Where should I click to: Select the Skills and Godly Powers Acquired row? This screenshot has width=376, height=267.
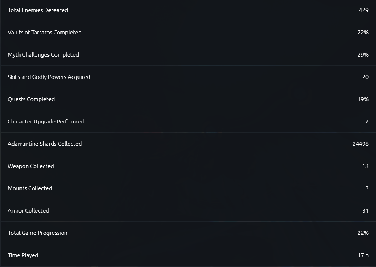pos(188,77)
